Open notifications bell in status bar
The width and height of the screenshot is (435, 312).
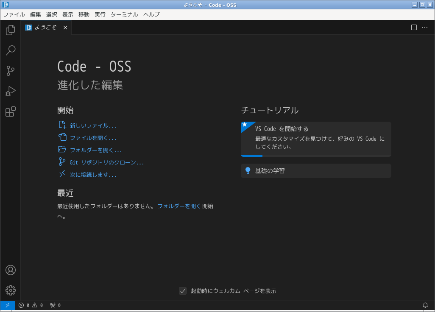(x=425, y=305)
